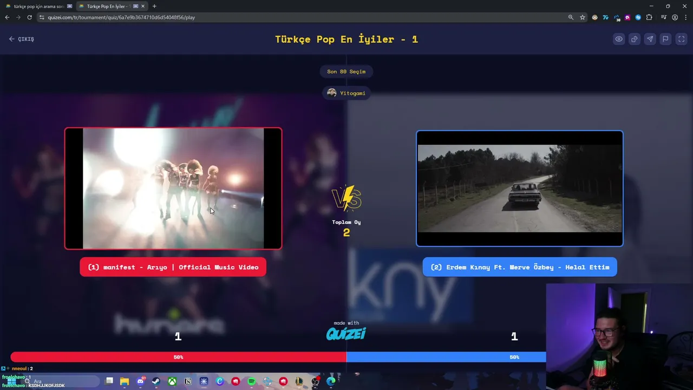Toggle the eye visibility icon in Quizei header
Screen dimensions: 693x390
(619, 39)
